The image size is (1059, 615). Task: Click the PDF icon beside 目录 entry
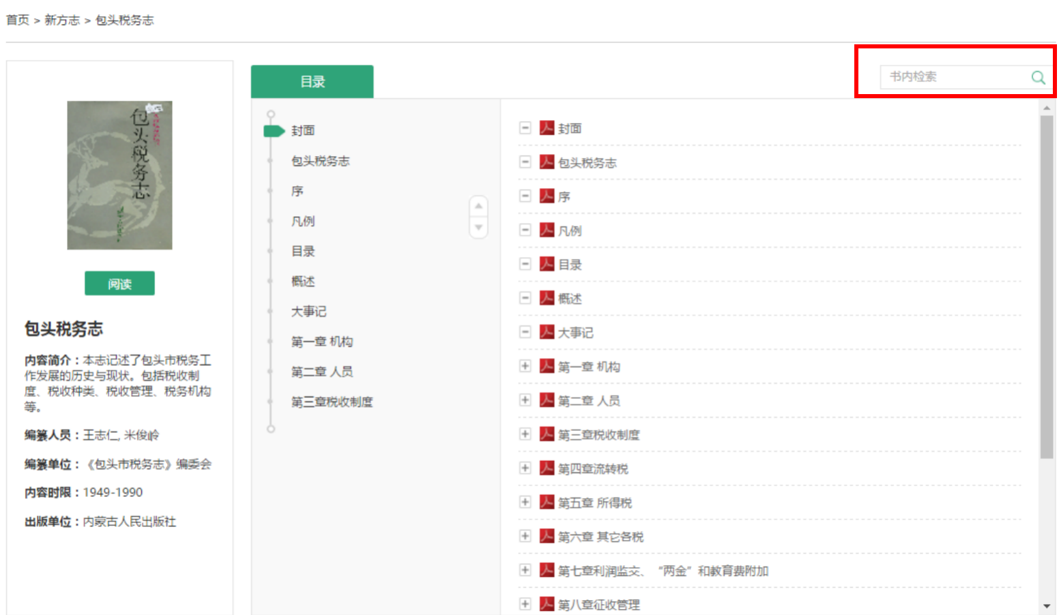(547, 264)
